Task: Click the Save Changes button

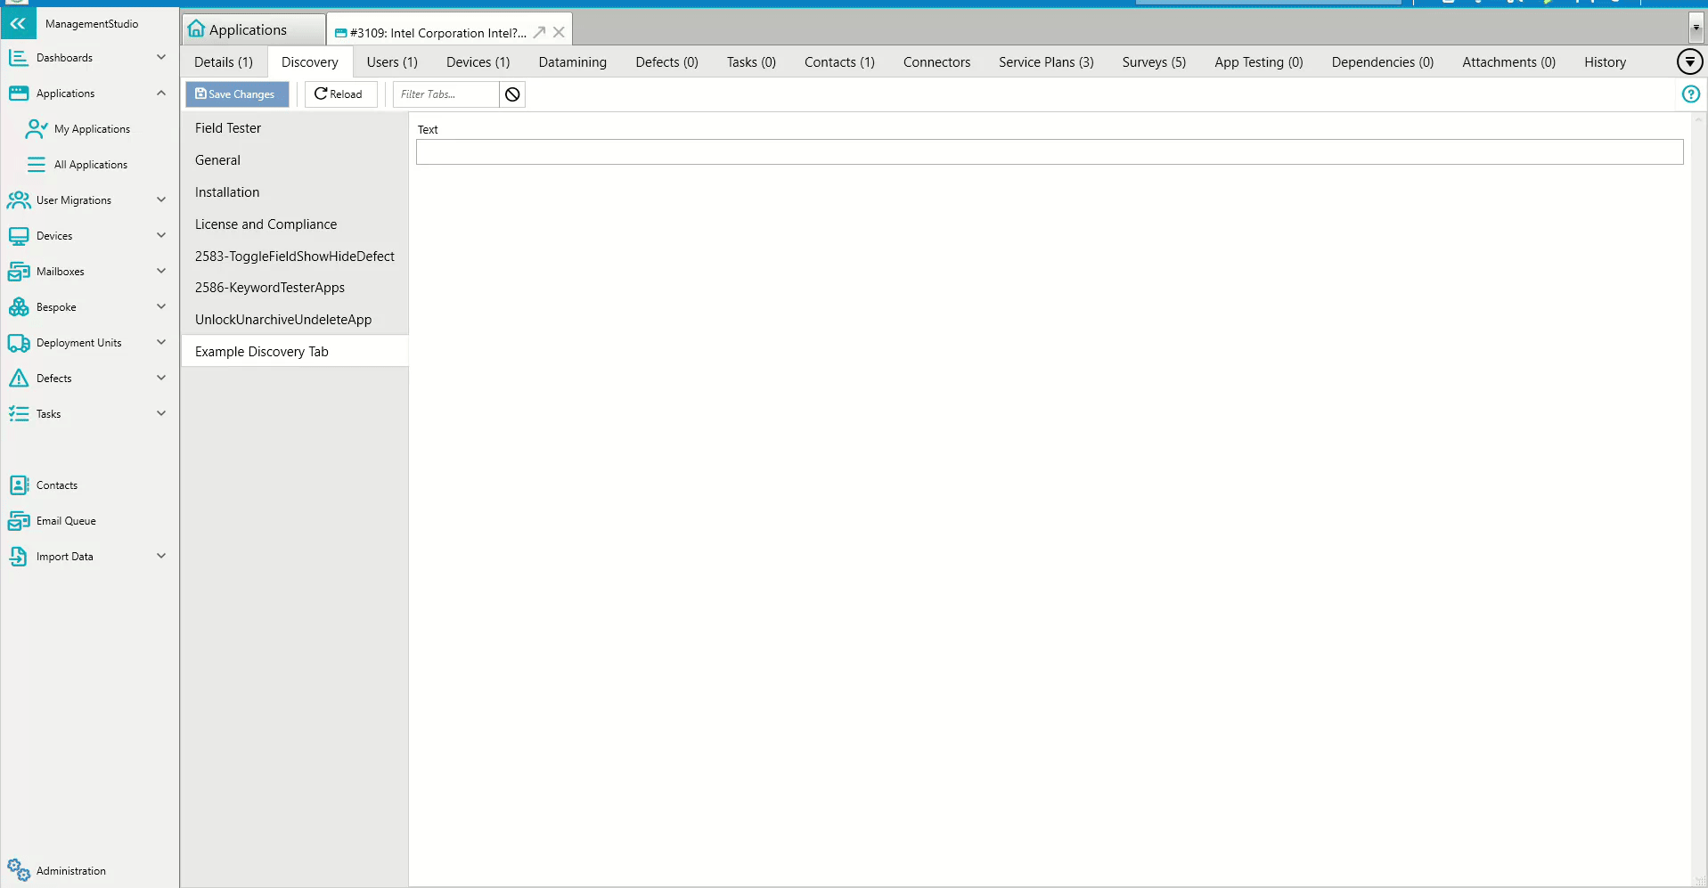Action: point(237,94)
